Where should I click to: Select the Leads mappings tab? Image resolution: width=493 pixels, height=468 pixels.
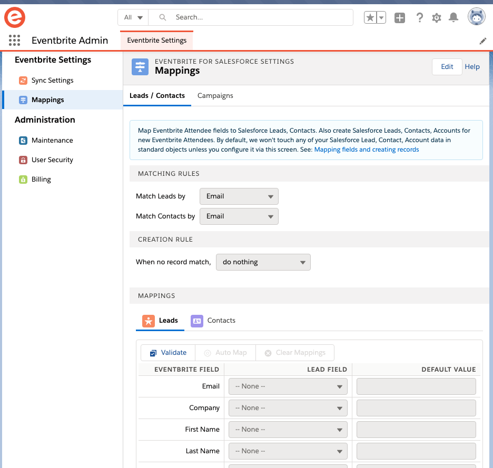coord(160,321)
